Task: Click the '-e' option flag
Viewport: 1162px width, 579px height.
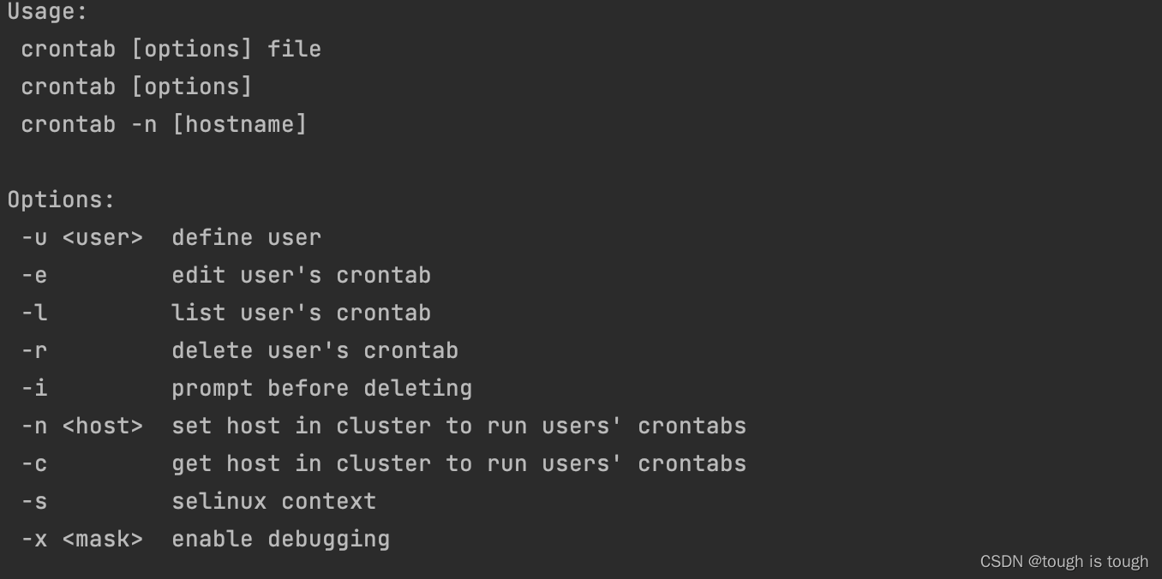Action: point(34,275)
